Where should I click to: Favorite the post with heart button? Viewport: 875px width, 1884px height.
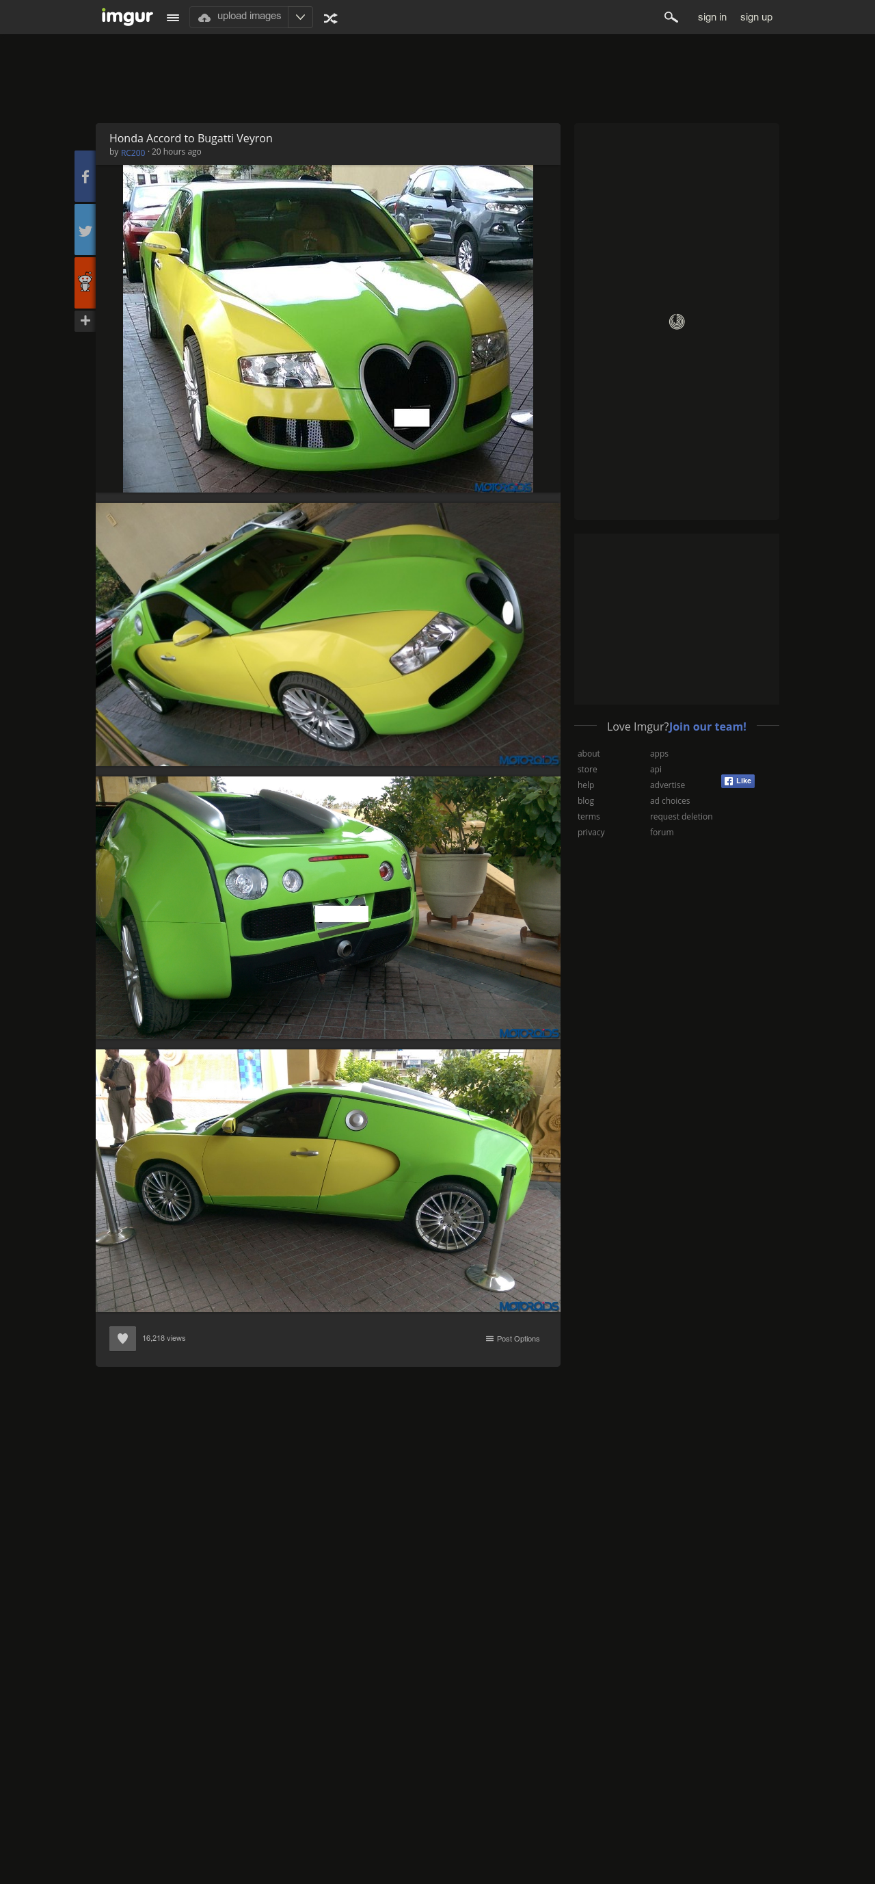tap(123, 1338)
